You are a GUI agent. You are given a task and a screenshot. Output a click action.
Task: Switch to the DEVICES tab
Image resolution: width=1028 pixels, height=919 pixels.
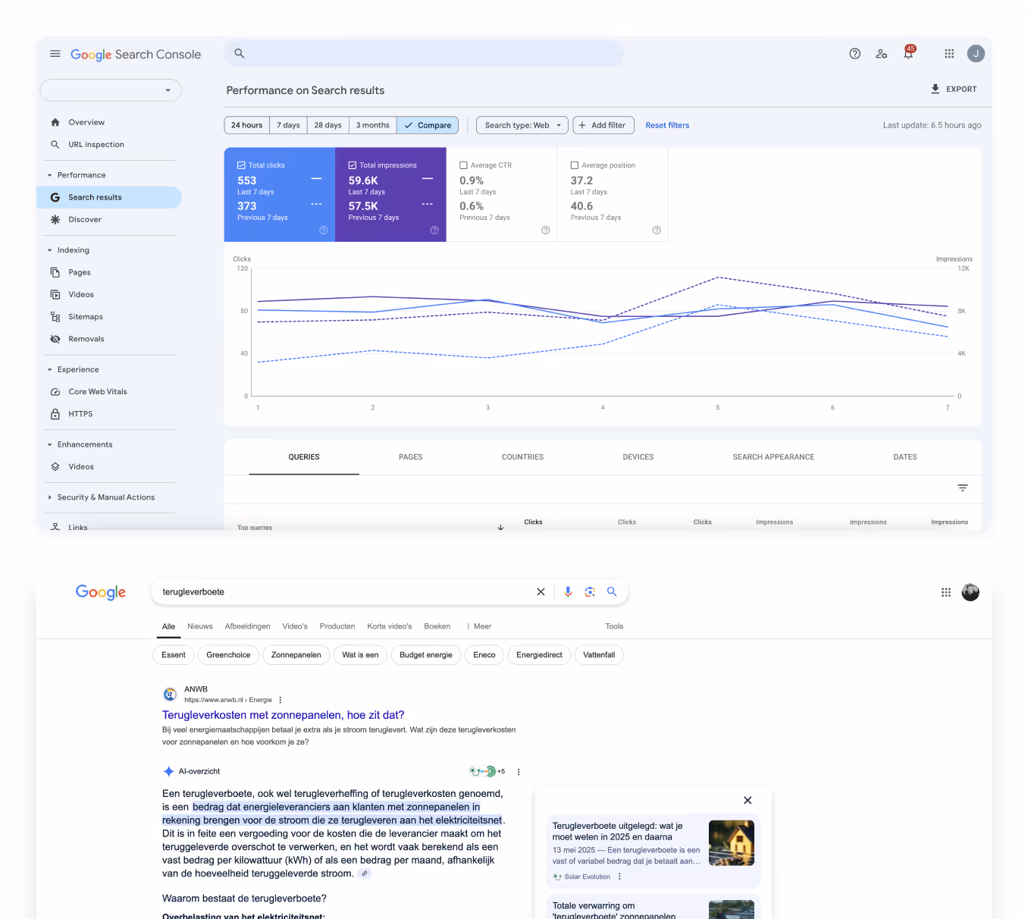[x=638, y=457]
